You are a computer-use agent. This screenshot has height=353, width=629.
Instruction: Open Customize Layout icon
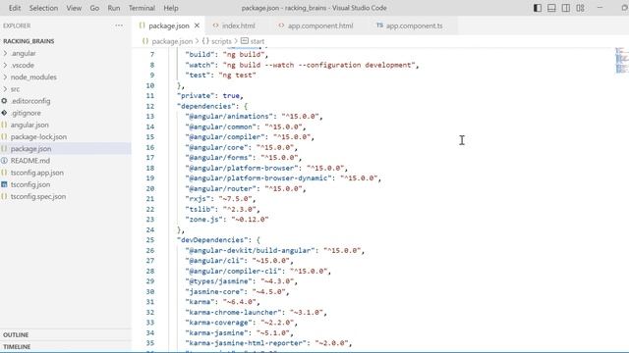tap(580, 8)
